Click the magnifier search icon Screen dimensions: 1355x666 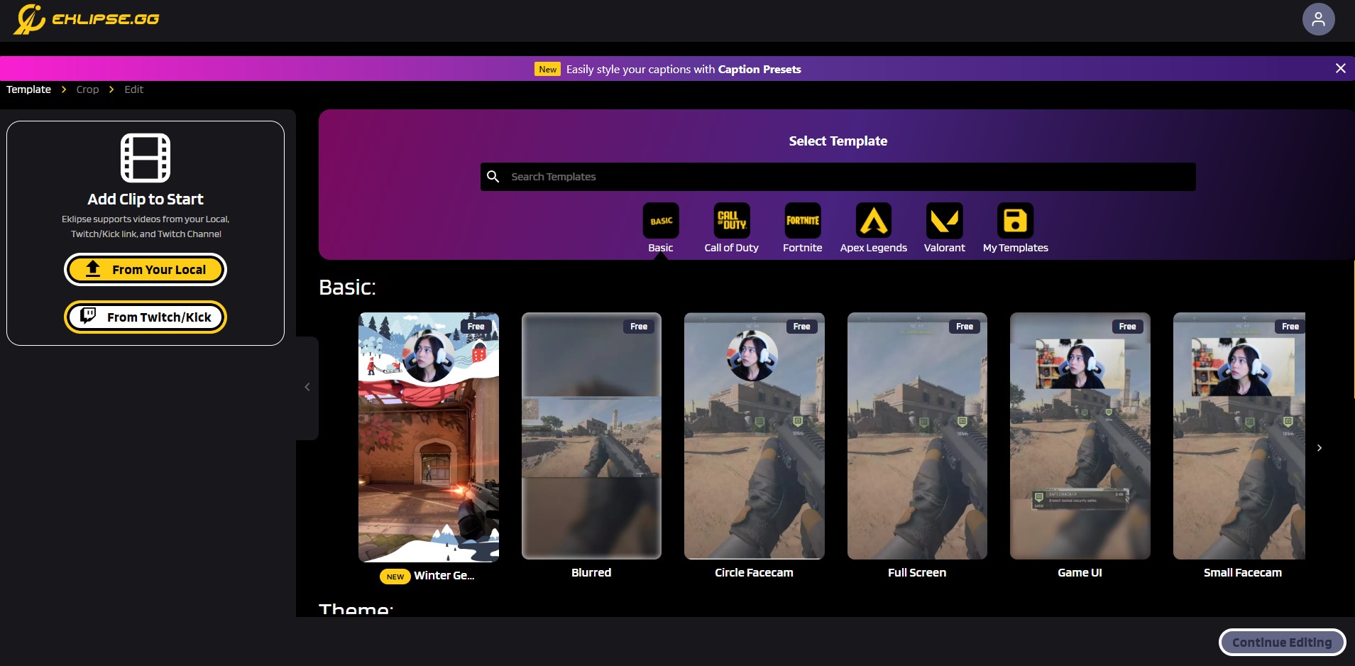[x=493, y=176]
